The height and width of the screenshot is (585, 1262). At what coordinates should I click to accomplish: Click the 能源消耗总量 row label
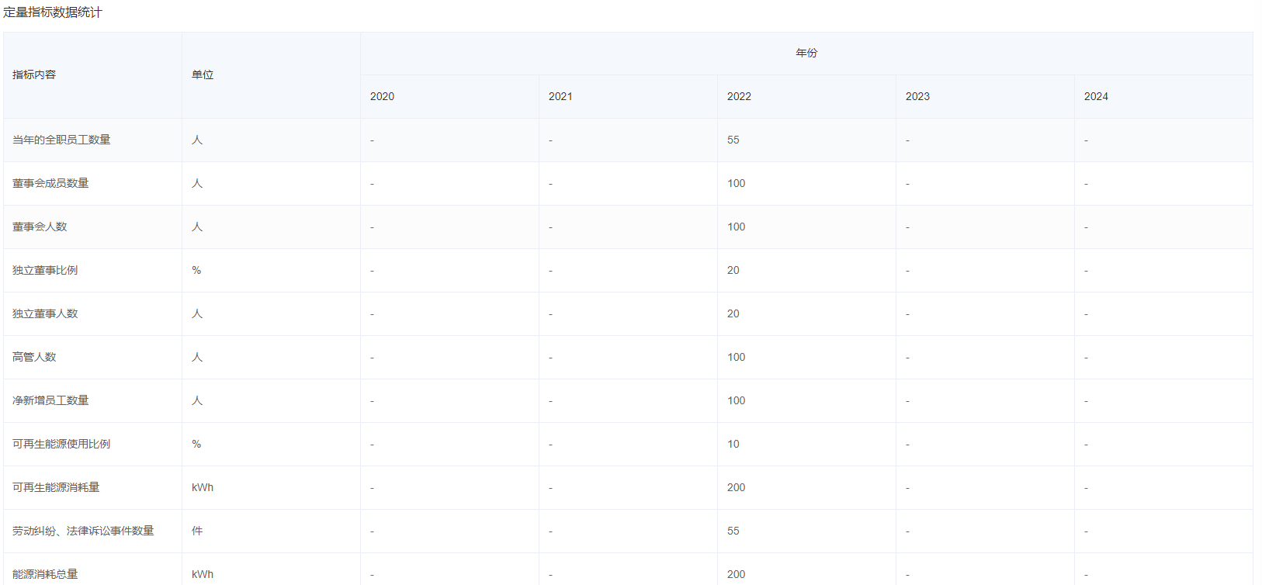45,574
